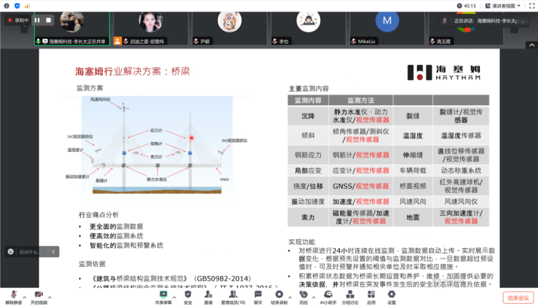The width and height of the screenshot is (538, 307).
Task: Select MikeLiu participant tile
Action: [387, 28]
